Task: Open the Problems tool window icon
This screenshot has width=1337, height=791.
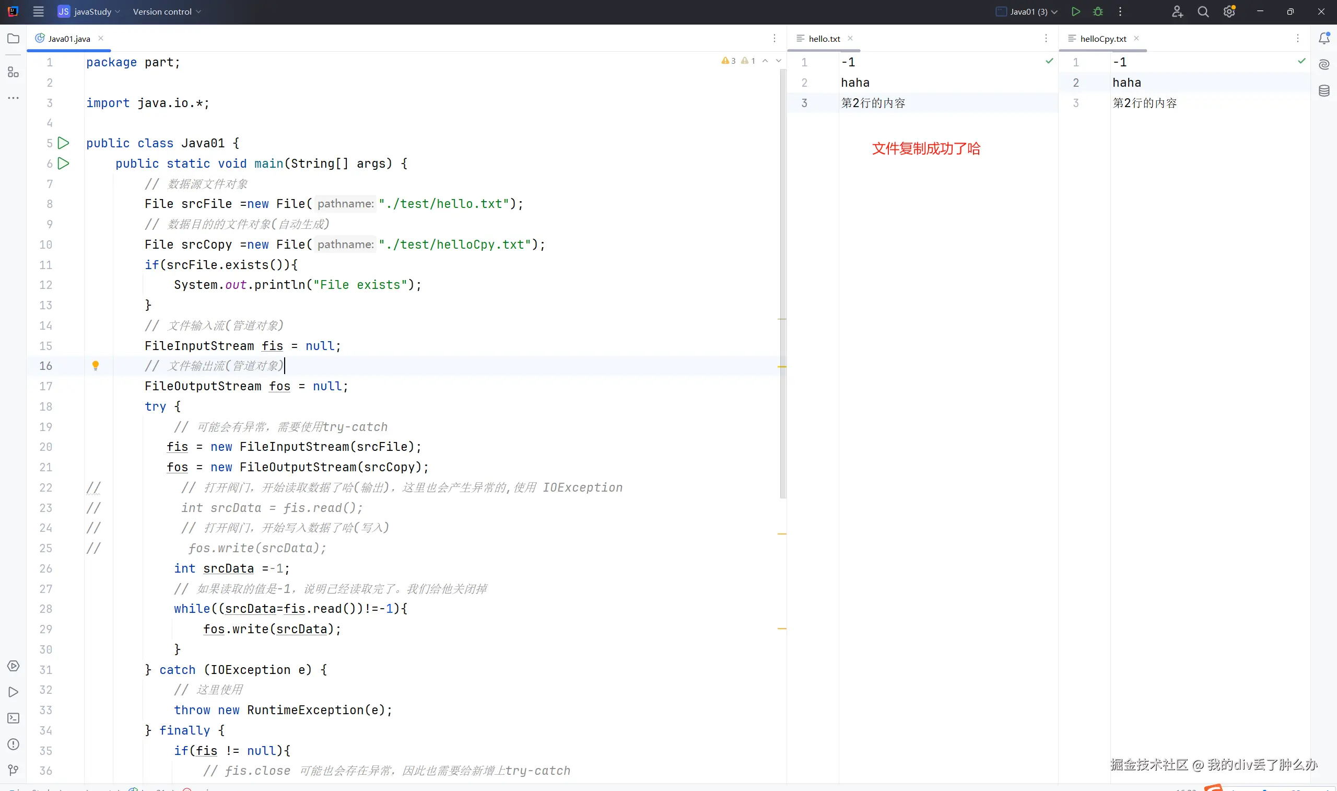Action: 13,744
